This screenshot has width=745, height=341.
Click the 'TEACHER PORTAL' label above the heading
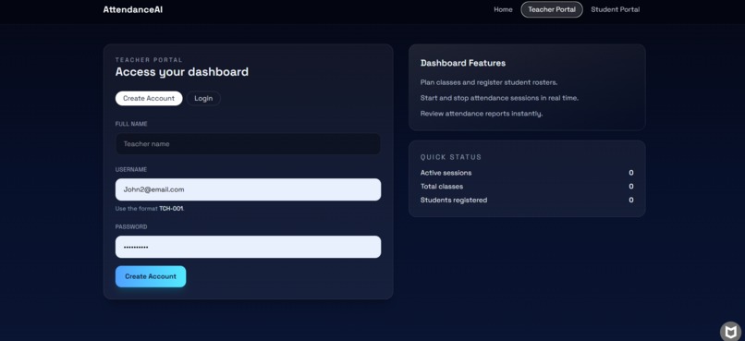tap(149, 60)
